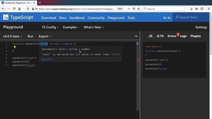This screenshot has width=212, height=119.
Task: Open the browser library icon
Action: tap(197, 9)
